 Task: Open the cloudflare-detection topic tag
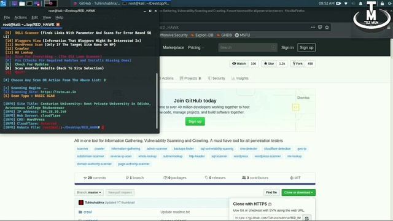tap(277, 149)
